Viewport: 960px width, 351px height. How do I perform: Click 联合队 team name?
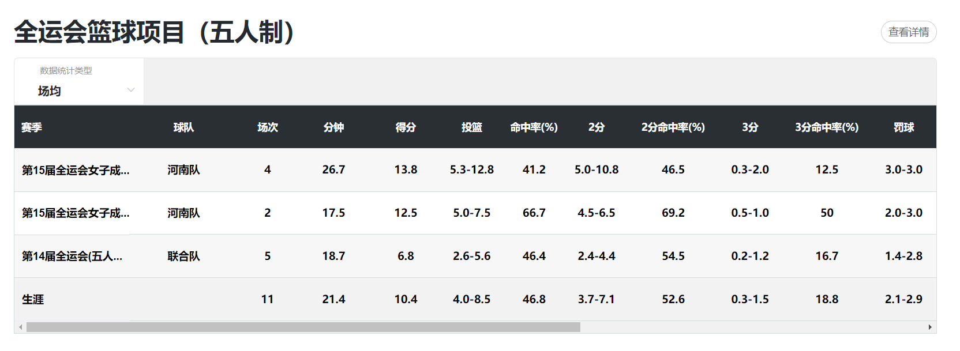pos(183,256)
